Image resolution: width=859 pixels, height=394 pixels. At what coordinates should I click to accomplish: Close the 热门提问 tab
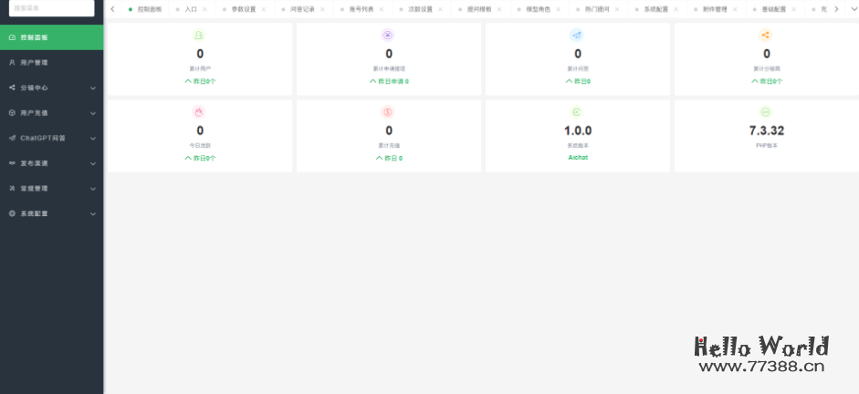617,9
